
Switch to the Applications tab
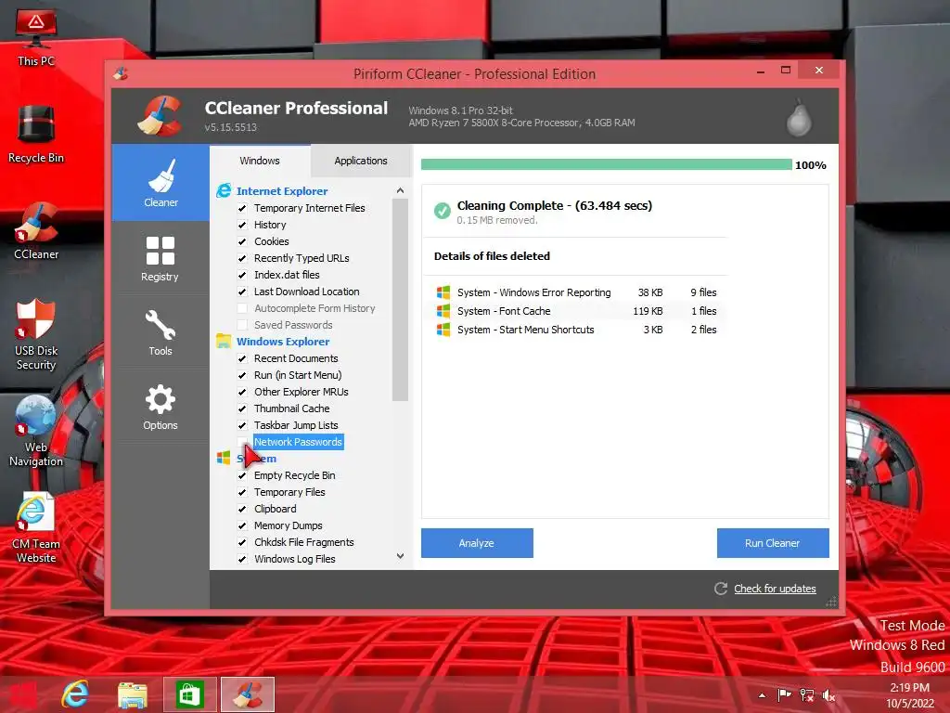pos(361,161)
